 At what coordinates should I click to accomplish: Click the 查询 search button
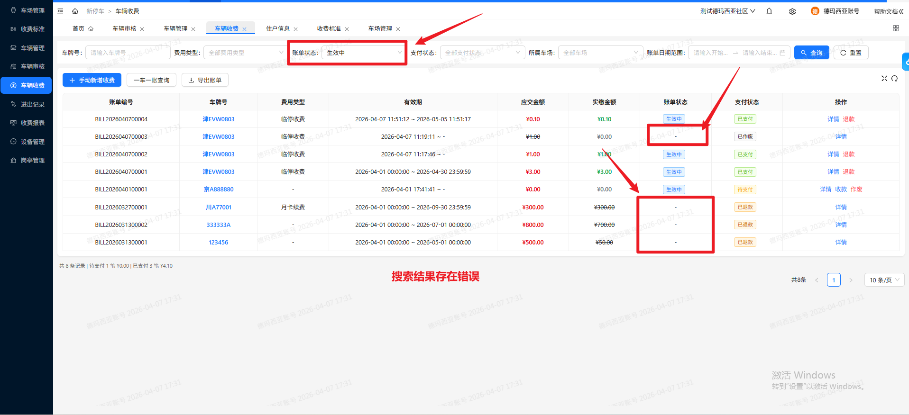click(x=811, y=53)
